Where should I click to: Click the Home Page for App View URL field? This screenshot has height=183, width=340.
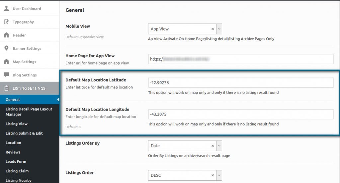pos(241,59)
